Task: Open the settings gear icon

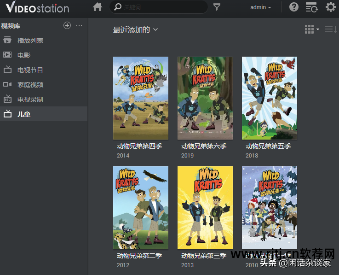Action: (331, 7)
